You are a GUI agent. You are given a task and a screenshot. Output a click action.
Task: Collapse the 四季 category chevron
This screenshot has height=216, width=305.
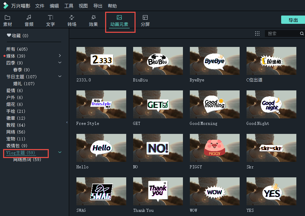[x=59, y=63]
